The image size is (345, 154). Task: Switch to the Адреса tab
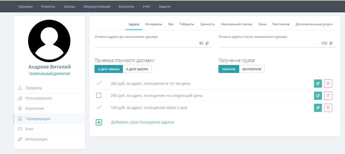pos(134,24)
